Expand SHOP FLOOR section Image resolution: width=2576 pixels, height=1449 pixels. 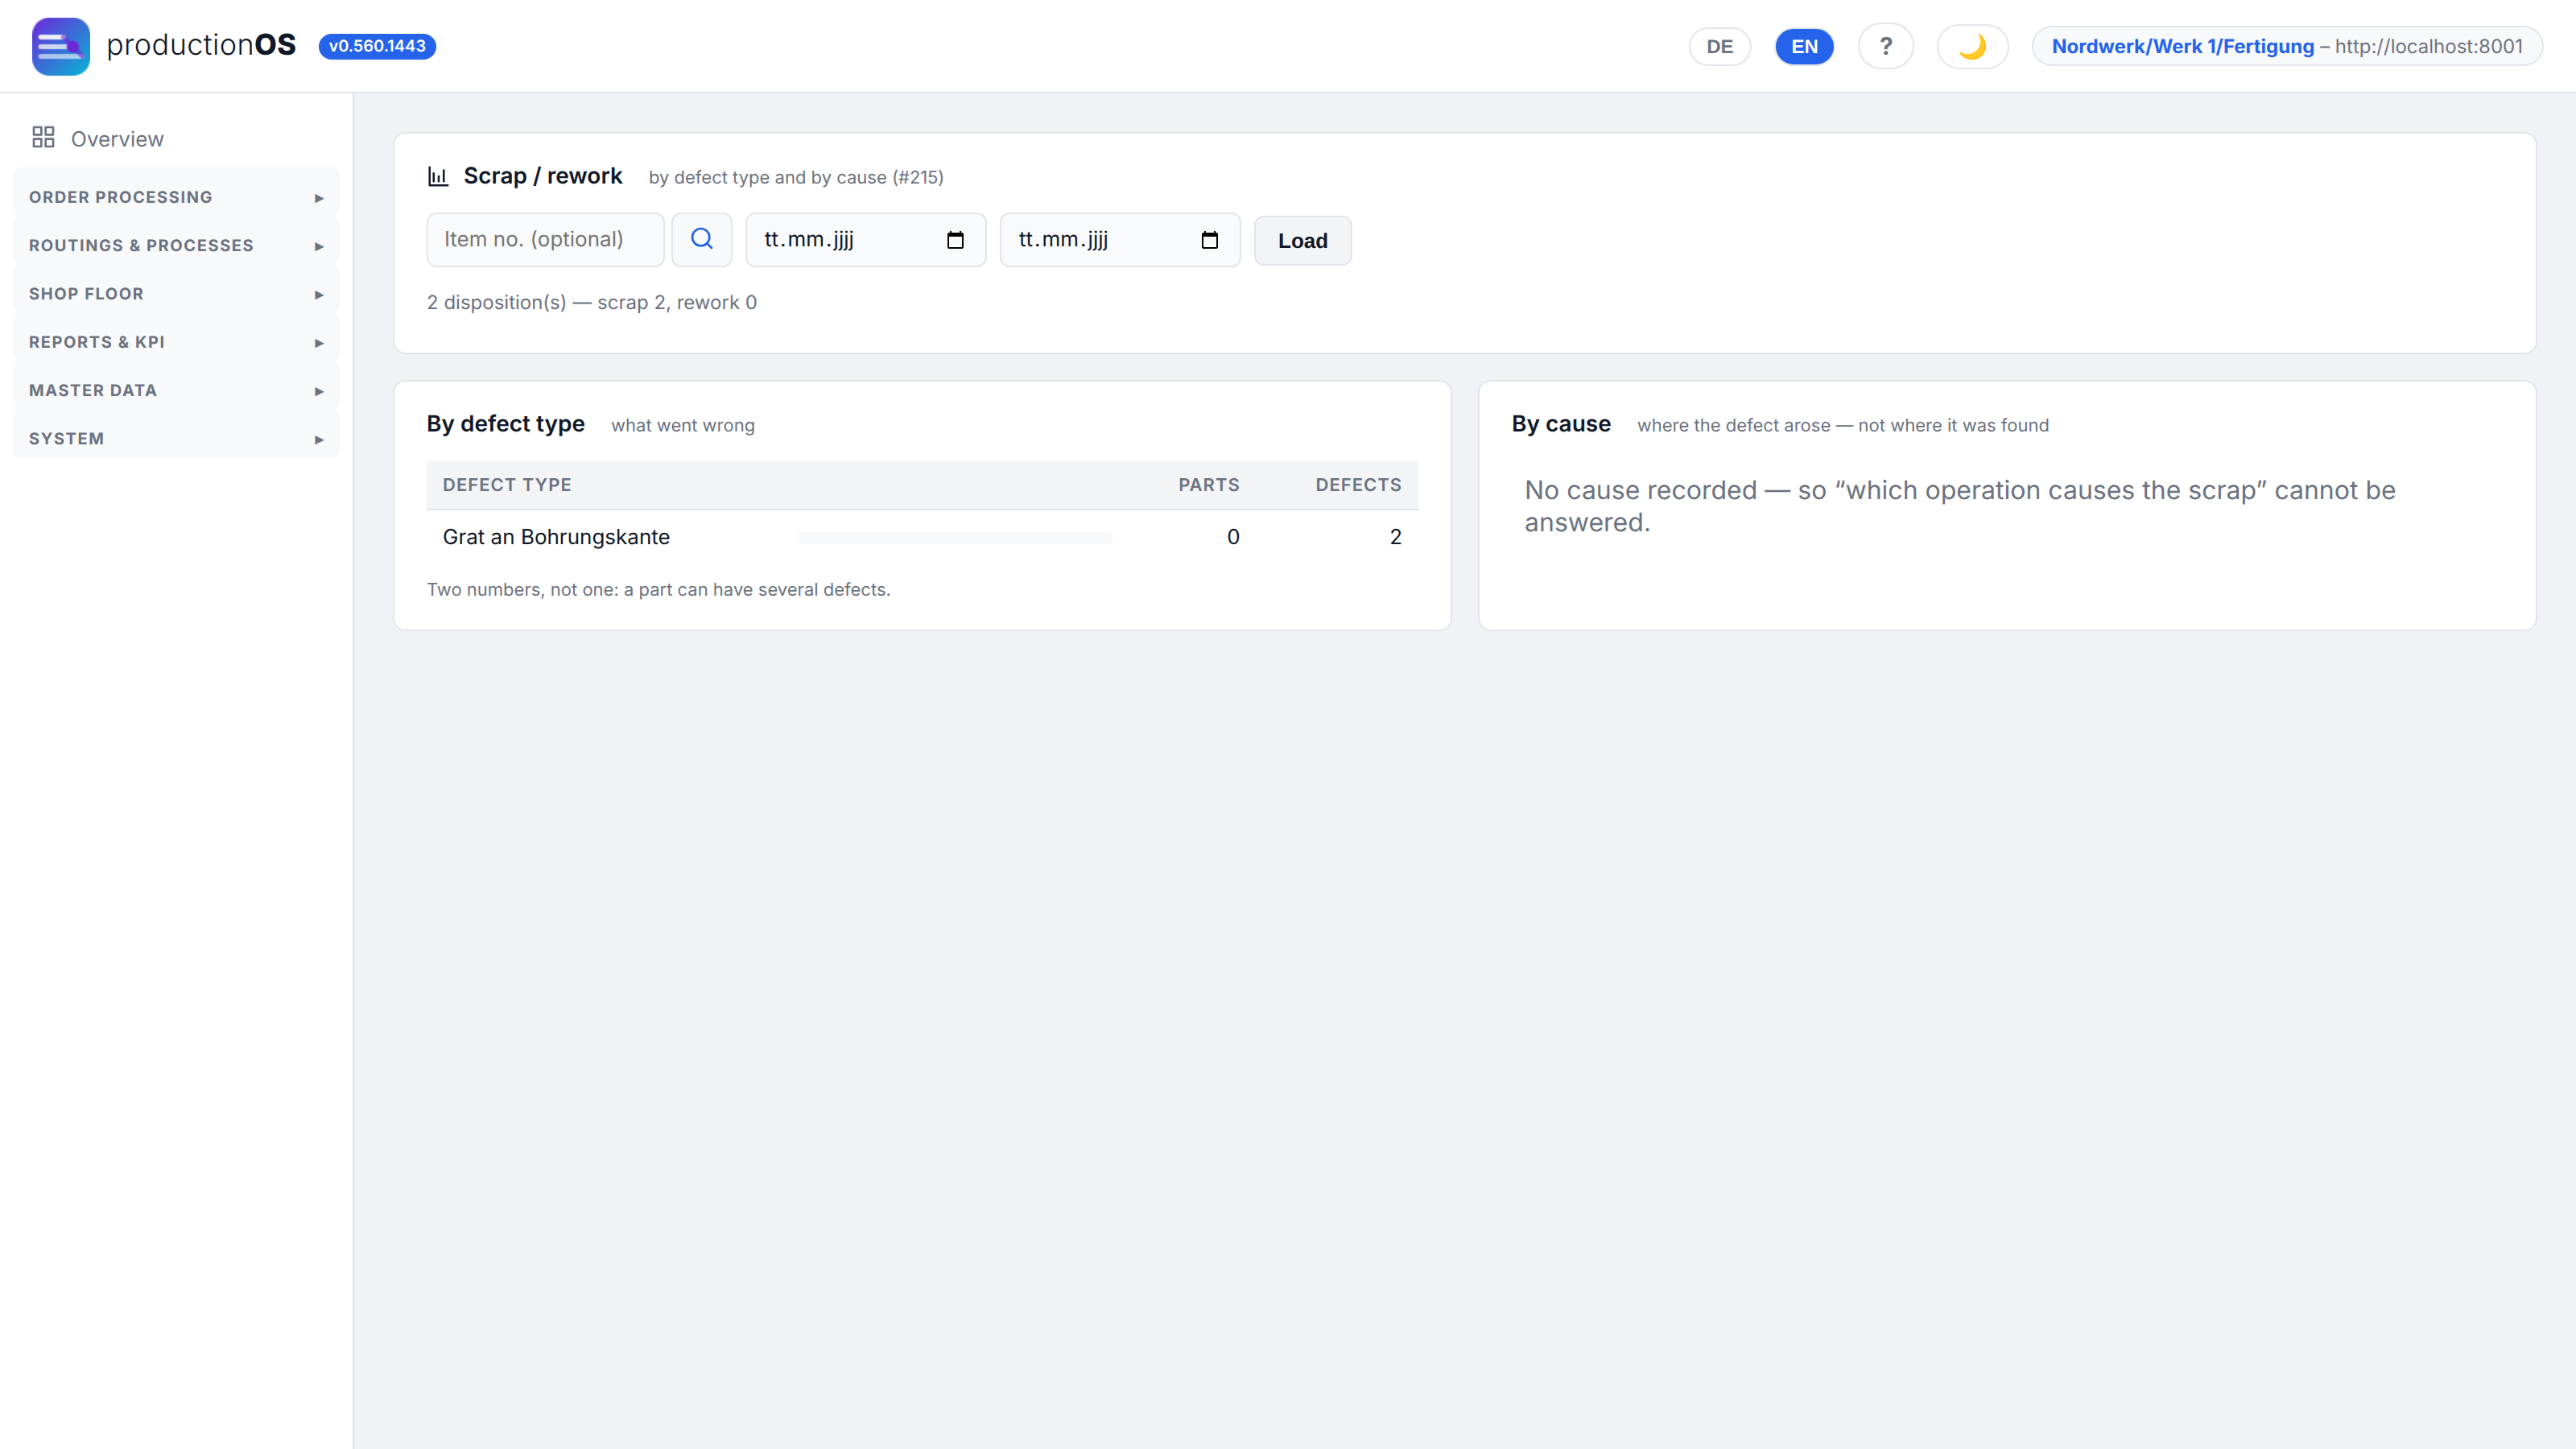click(176, 294)
